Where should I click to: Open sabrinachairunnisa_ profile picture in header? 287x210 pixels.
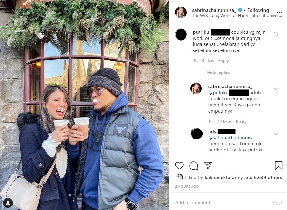pos(180,13)
